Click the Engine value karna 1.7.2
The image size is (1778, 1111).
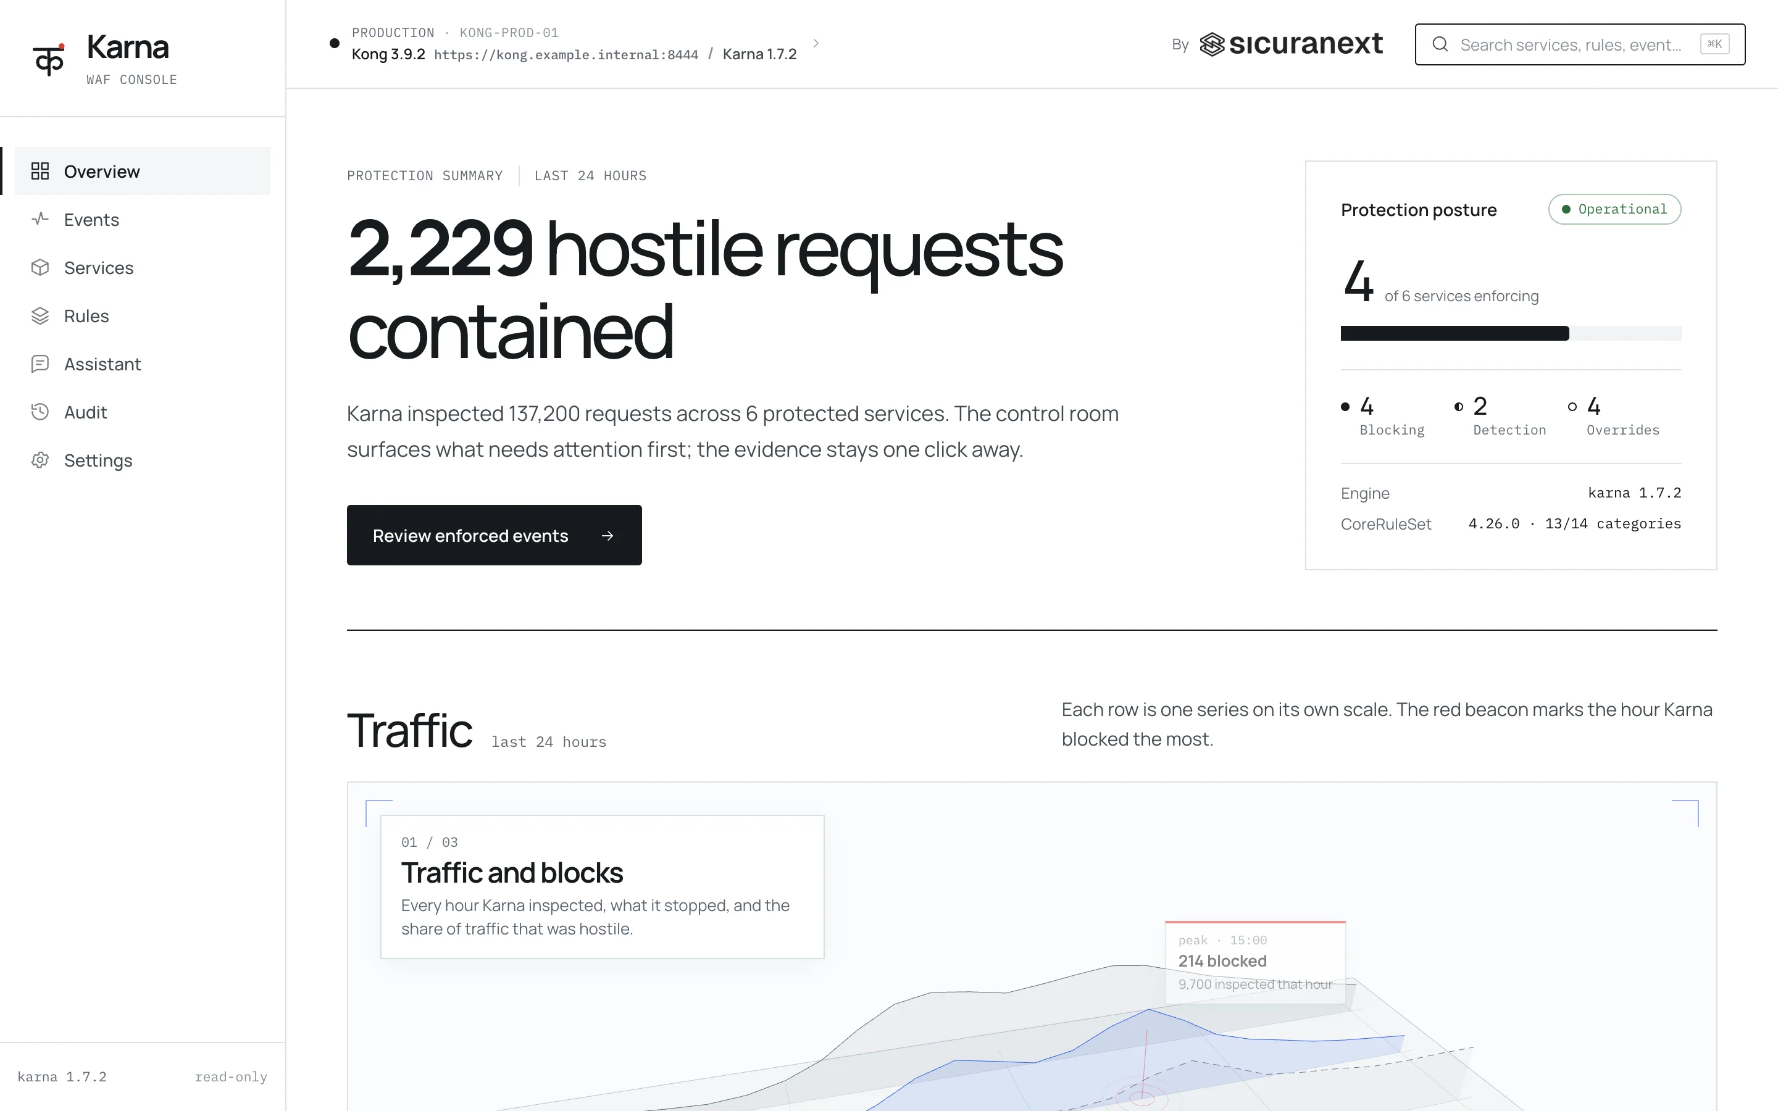click(x=1634, y=493)
